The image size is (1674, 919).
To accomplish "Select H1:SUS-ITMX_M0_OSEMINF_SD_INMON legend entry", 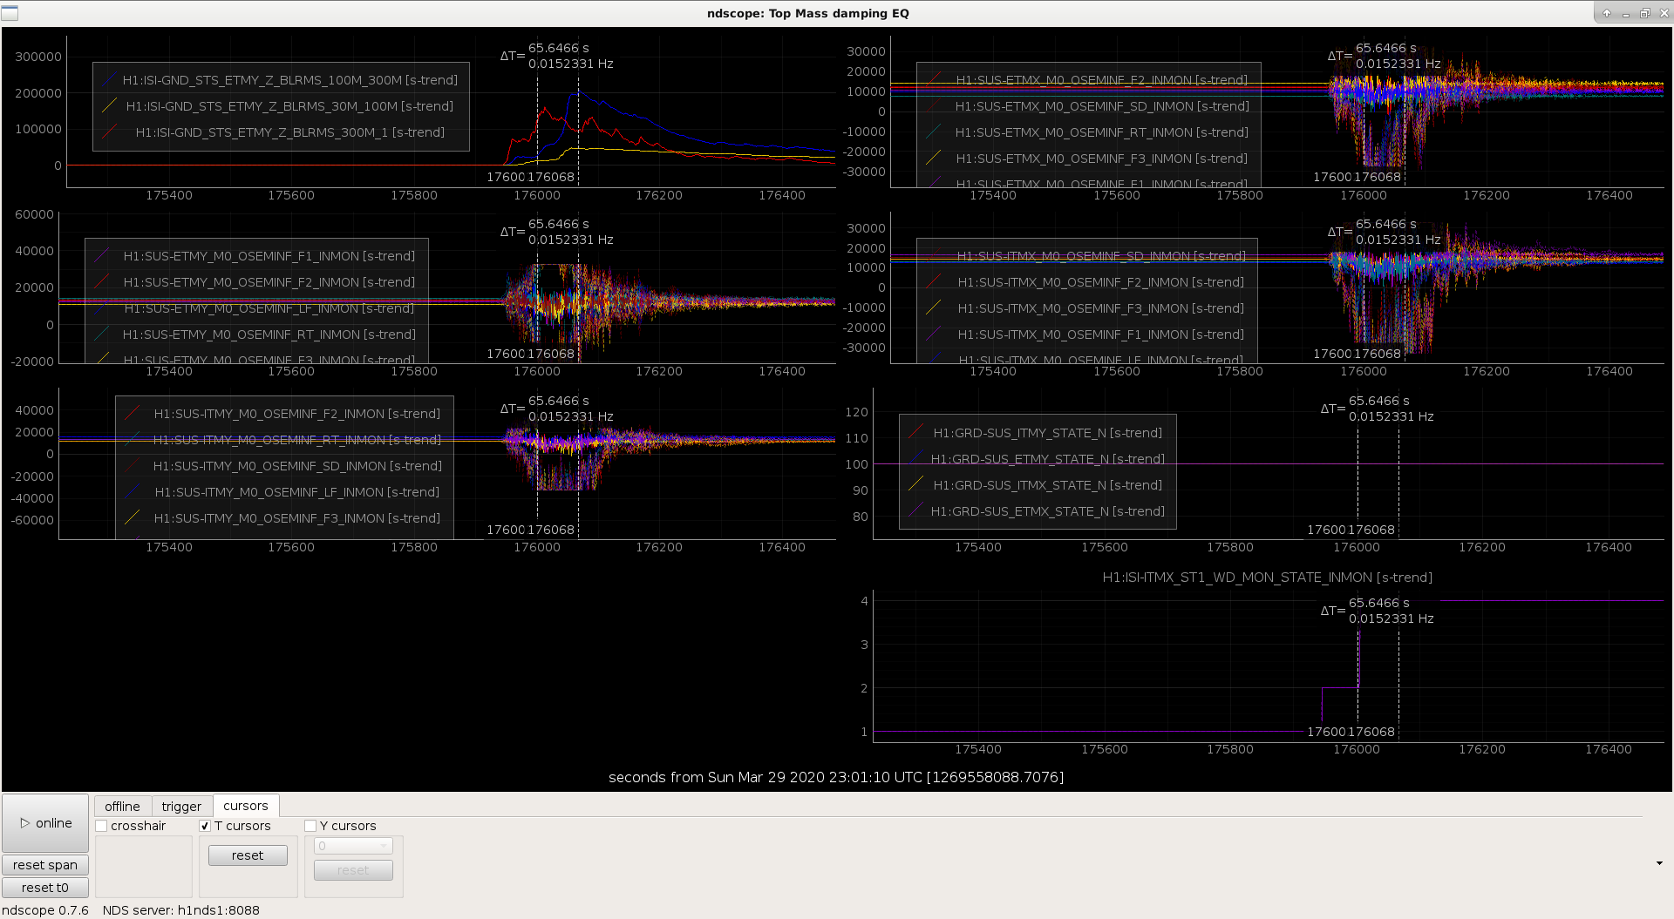I will click(x=1101, y=256).
